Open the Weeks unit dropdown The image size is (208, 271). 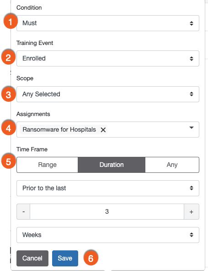[x=108, y=235]
